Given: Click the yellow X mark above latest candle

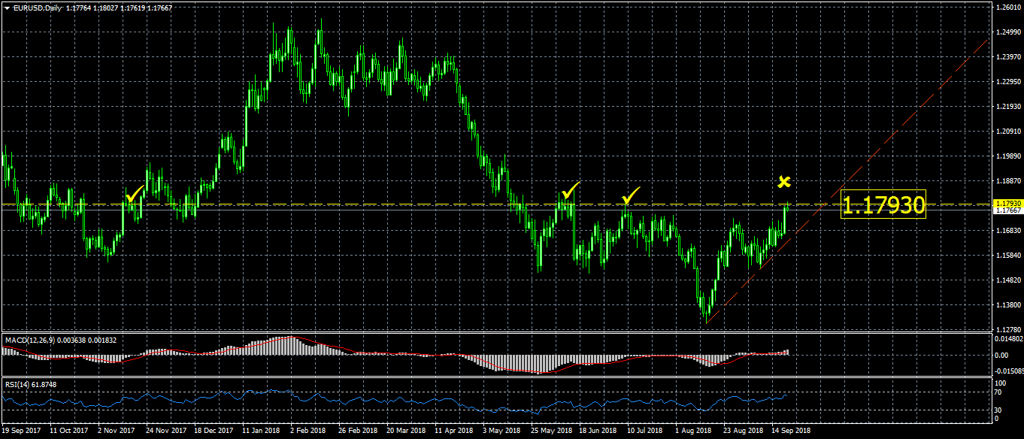Looking at the screenshot, I should coord(784,182).
